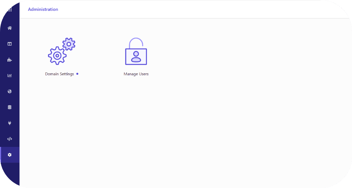Viewport: 352px width, 188px height.
Task: Open the Manage Users padlock icon
Action: click(x=136, y=51)
